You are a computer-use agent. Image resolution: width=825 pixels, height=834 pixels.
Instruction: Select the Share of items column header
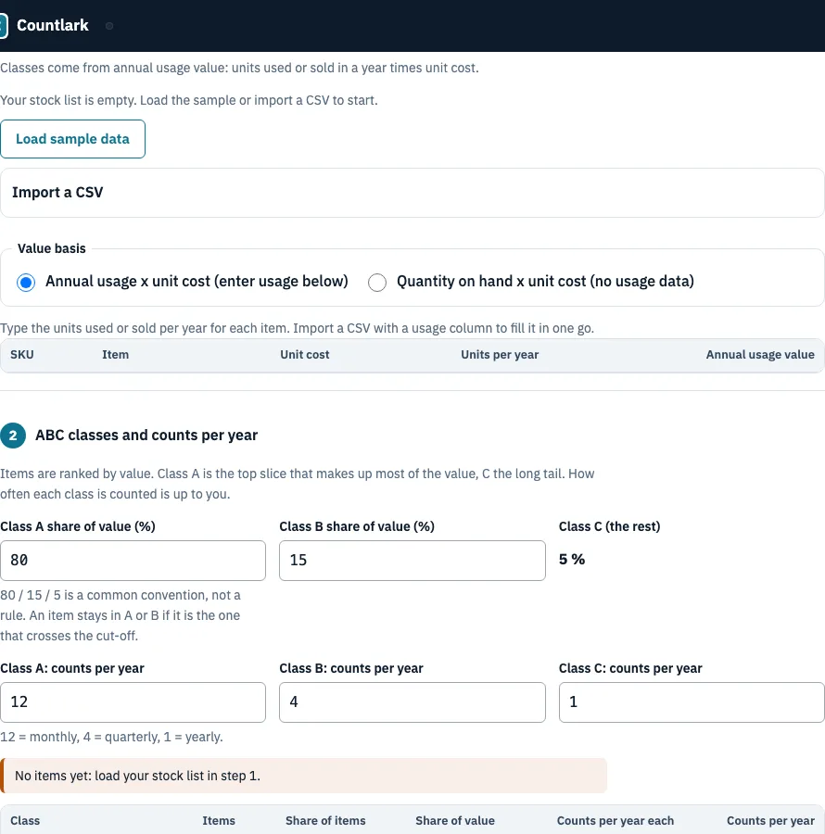pyautogui.click(x=325, y=821)
